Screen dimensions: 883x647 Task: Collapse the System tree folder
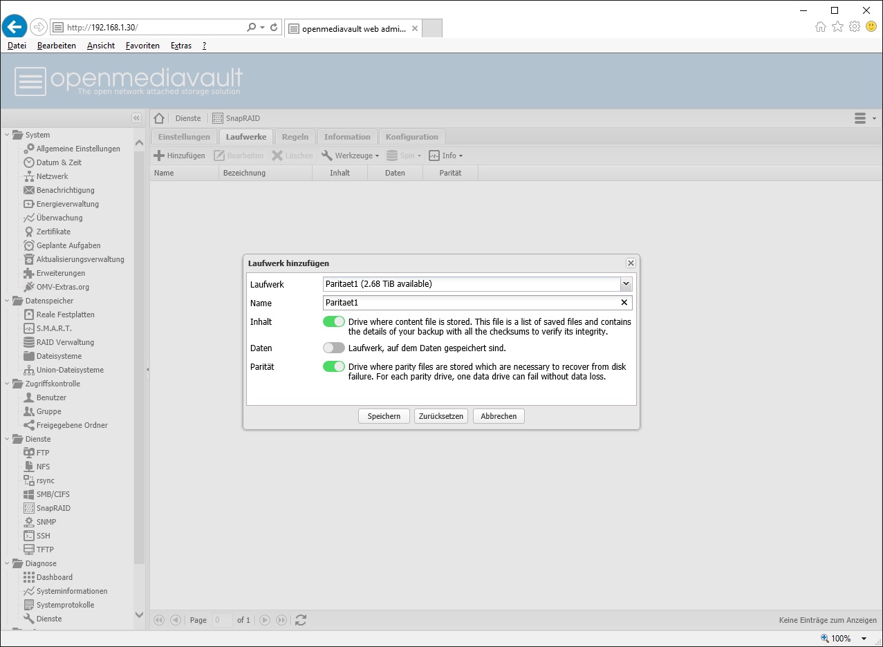pos(8,135)
